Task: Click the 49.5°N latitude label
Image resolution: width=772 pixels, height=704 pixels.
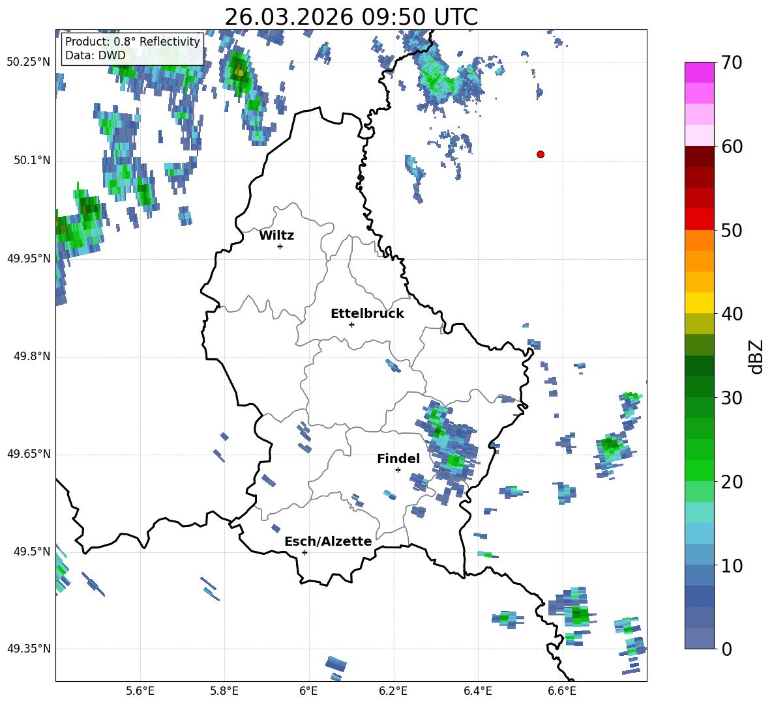Action: pos(32,552)
